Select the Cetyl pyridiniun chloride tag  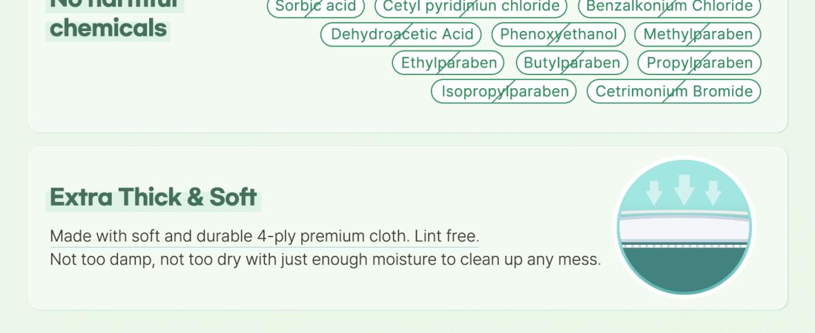(x=472, y=8)
